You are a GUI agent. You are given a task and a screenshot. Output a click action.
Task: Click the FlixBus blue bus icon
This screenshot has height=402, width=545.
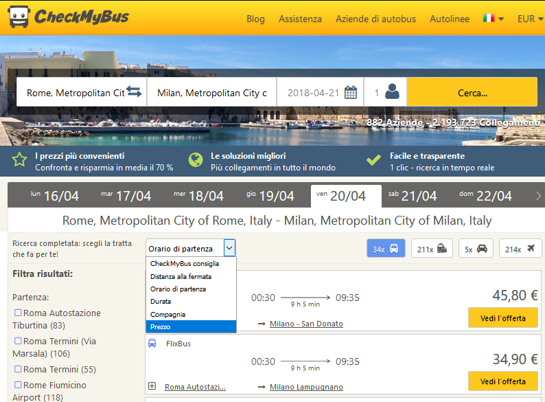tap(152, 343)
